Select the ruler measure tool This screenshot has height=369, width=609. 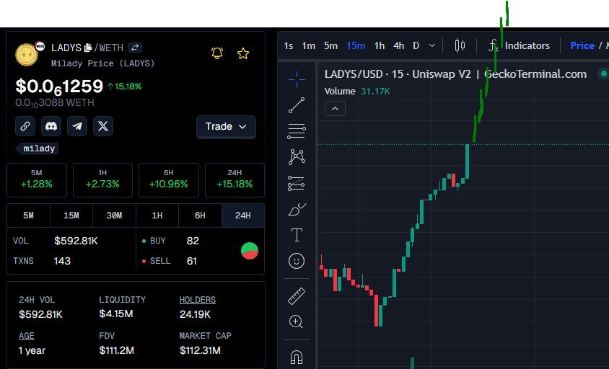tap(297, 296)
